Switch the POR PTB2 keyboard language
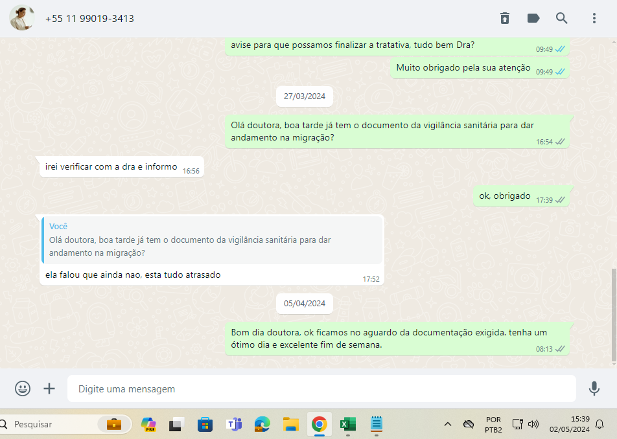 tap(493, 425)
